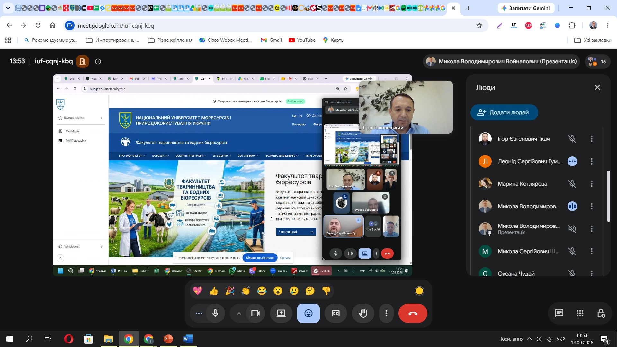This screenshot has height=347, width=617.
Task: Pick the yellow reaction skin tone swatch
Action: point(419,291)
